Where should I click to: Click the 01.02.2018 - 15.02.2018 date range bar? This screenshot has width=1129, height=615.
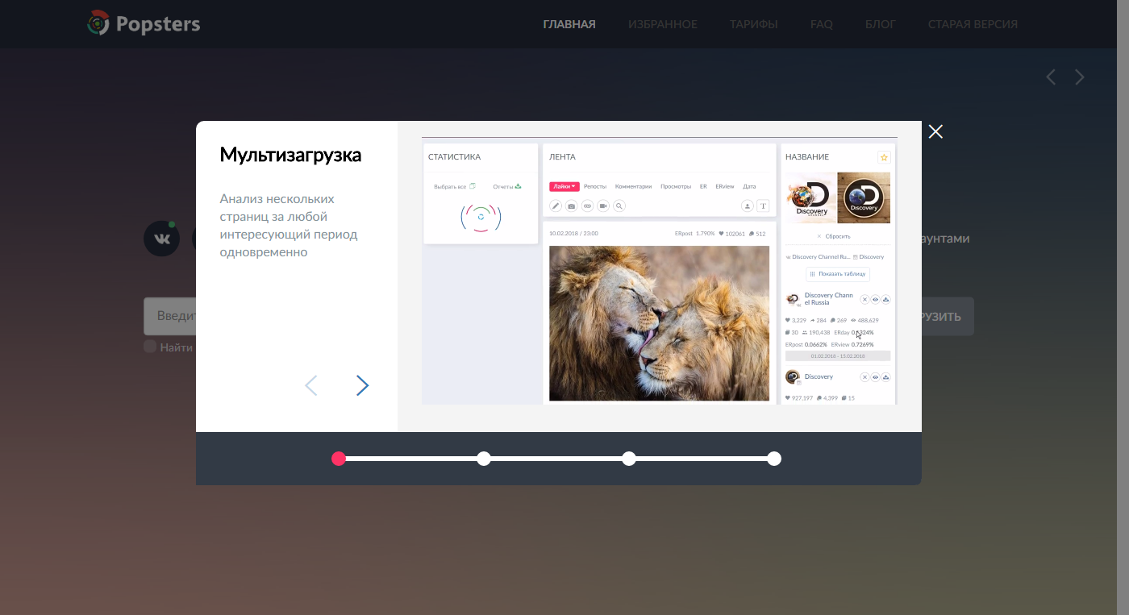[838, 355]
